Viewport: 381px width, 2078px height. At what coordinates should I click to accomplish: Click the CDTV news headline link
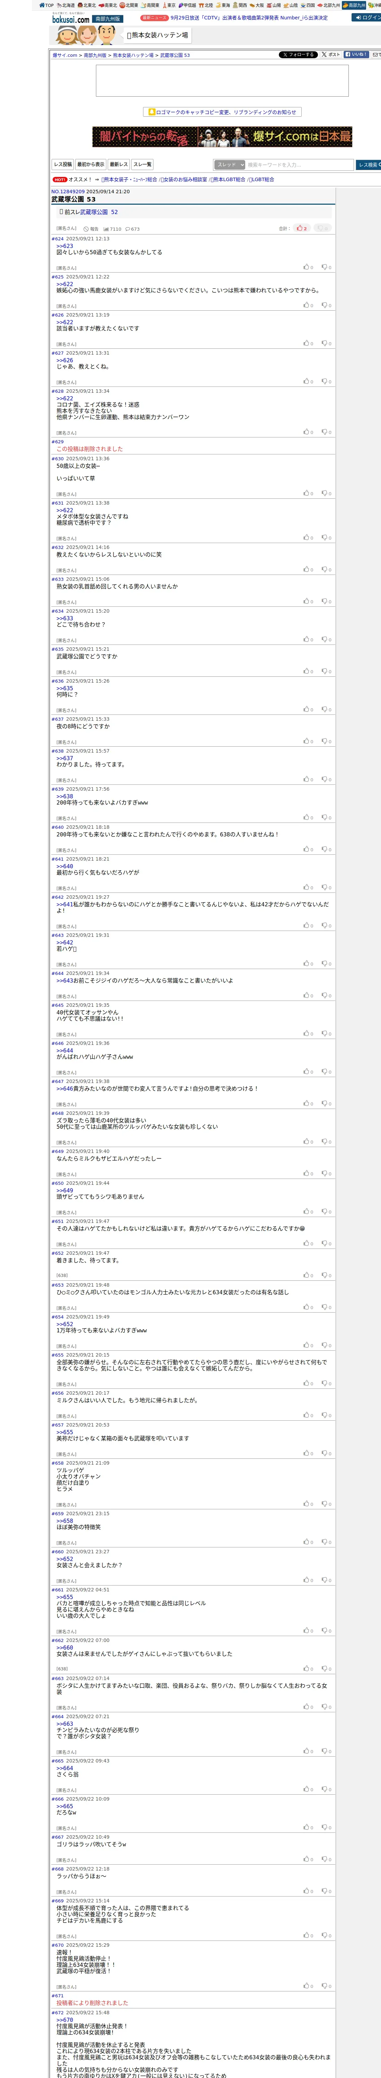click(x=249, y=18)
